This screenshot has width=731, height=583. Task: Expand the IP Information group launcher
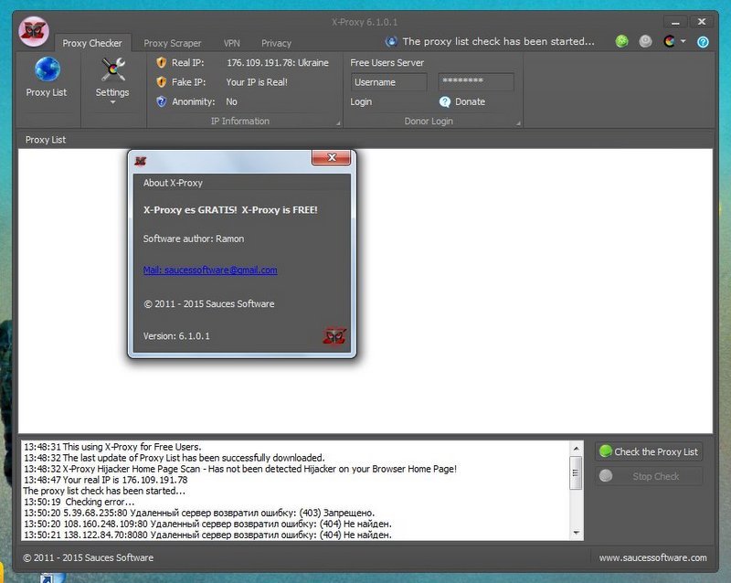click(338, 123)
